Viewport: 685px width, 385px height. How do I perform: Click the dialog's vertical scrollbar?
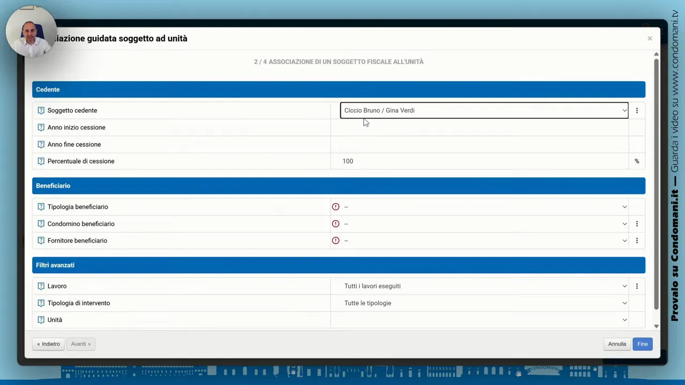click(656, 182)
